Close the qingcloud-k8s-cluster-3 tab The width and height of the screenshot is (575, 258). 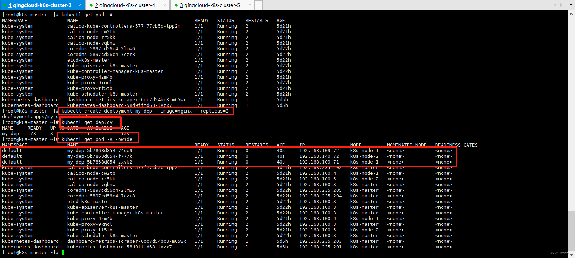point(80,5)
